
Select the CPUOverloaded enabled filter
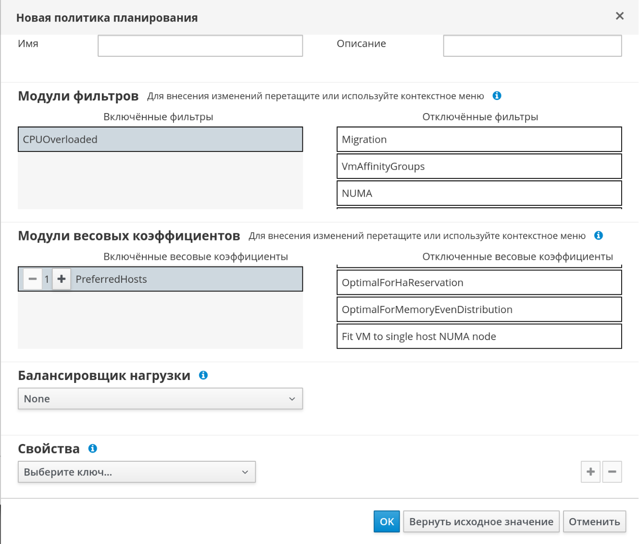click(x=160, y=139)
